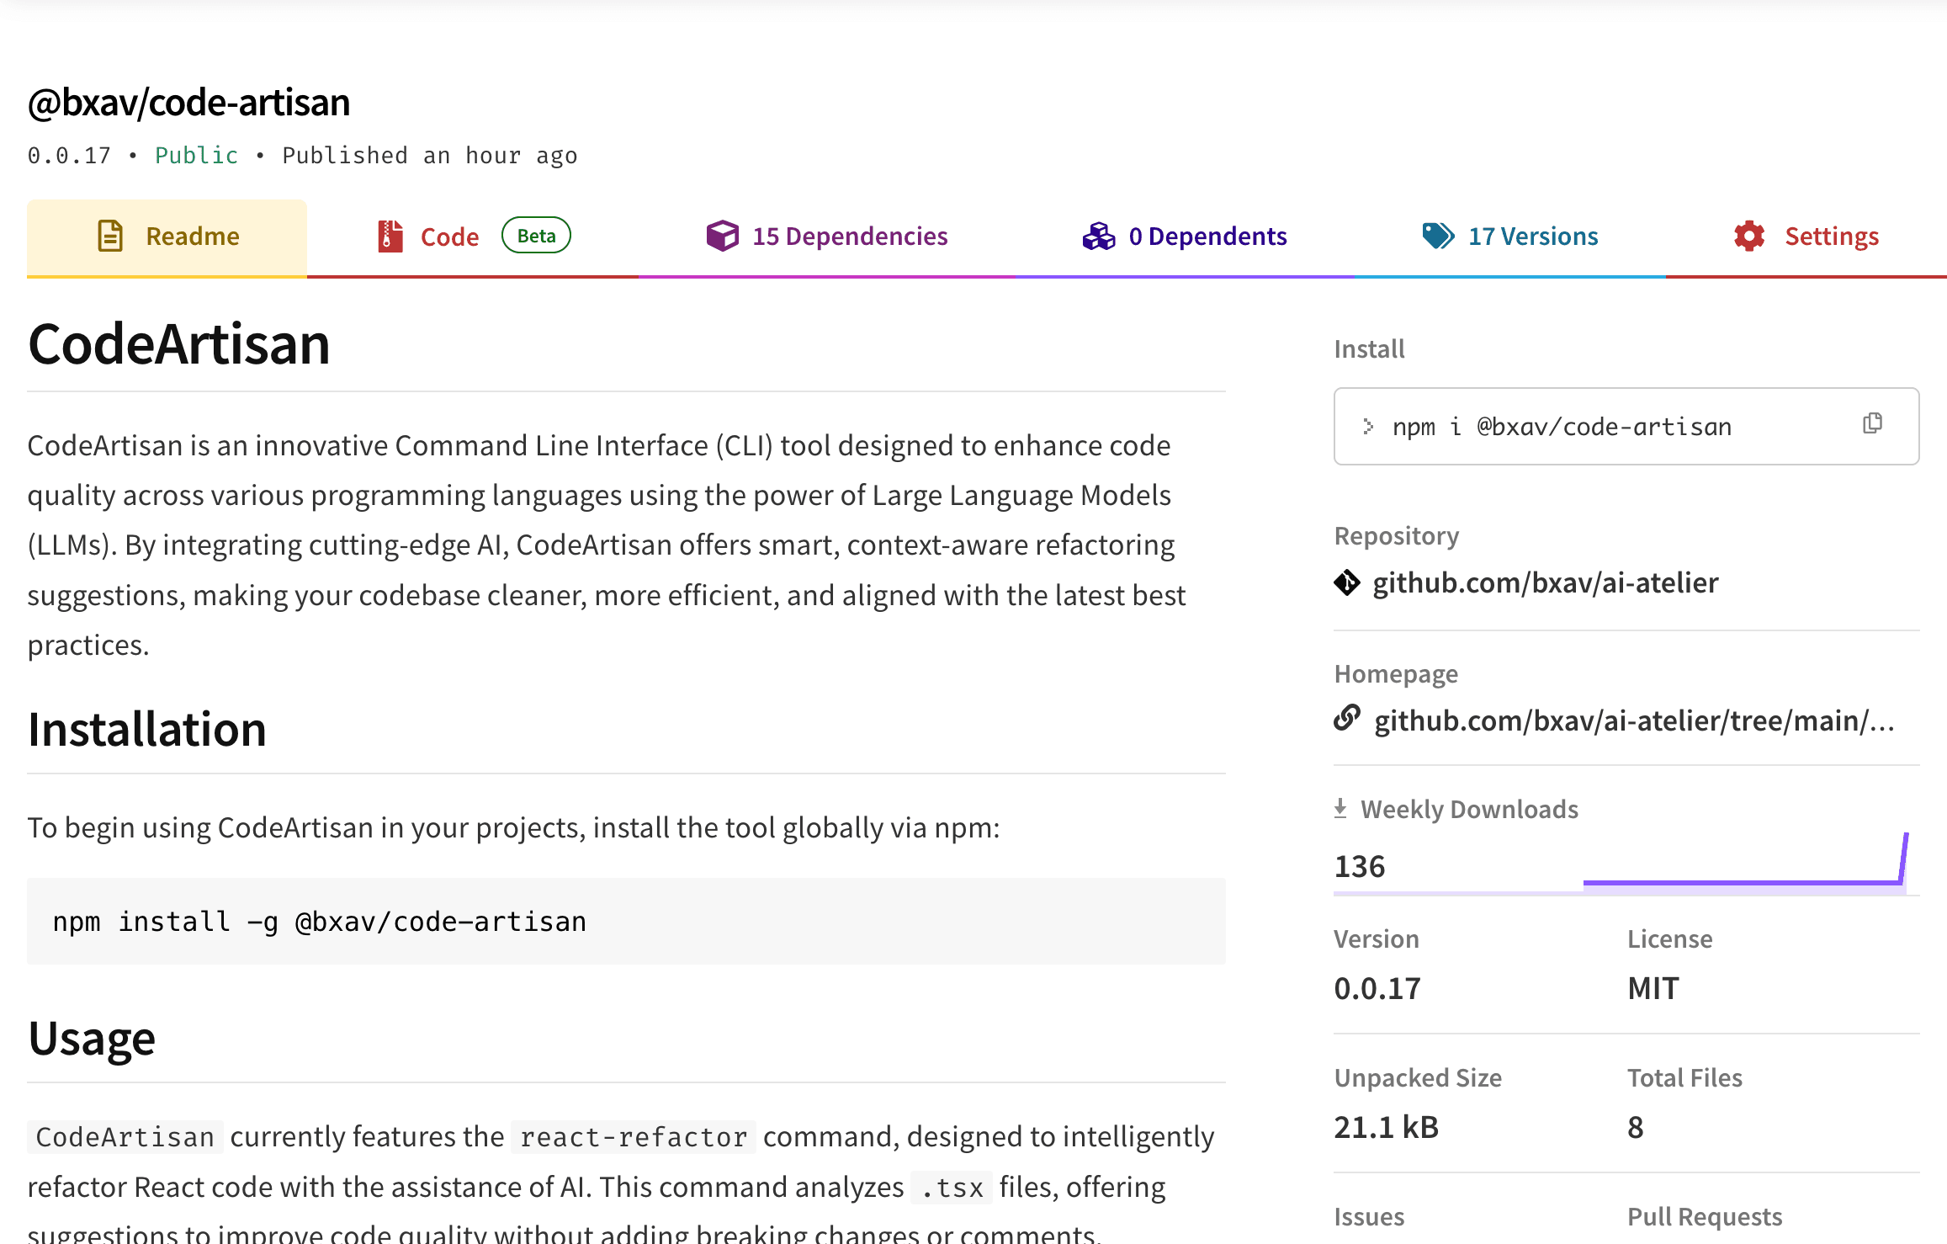Click the weekly downloads arrow icon

coord(1340,809)
